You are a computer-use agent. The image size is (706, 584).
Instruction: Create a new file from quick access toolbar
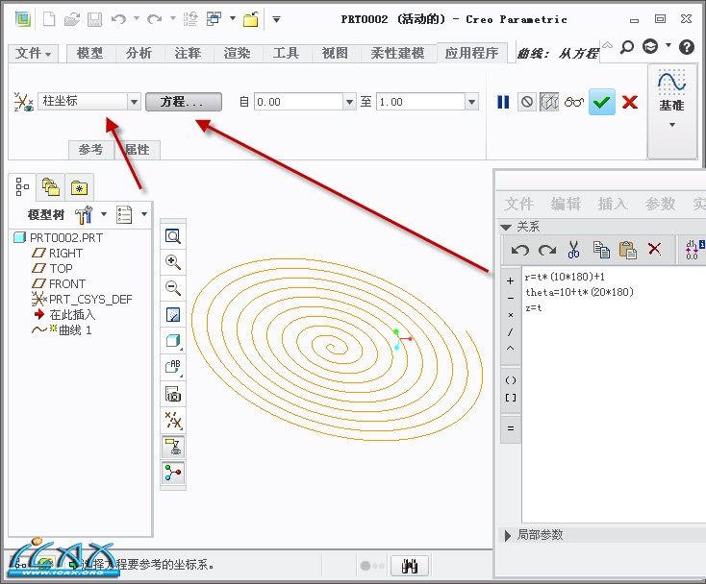(49, 19)
